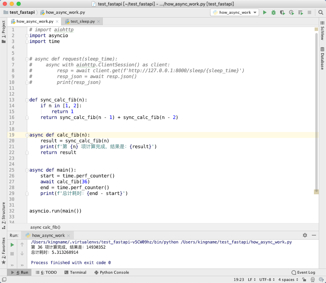Run how_async_work with green play button
This screenshot has width=326, height=283.
tap(265, 12)
